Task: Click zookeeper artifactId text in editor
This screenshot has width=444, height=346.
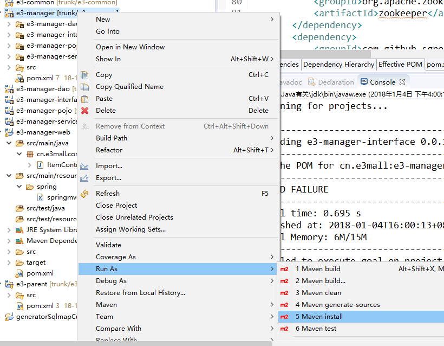Action: (403, 13)
